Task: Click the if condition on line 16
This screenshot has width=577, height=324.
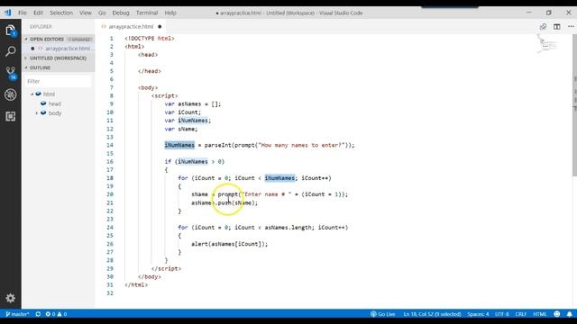Action: pos(195,162)
